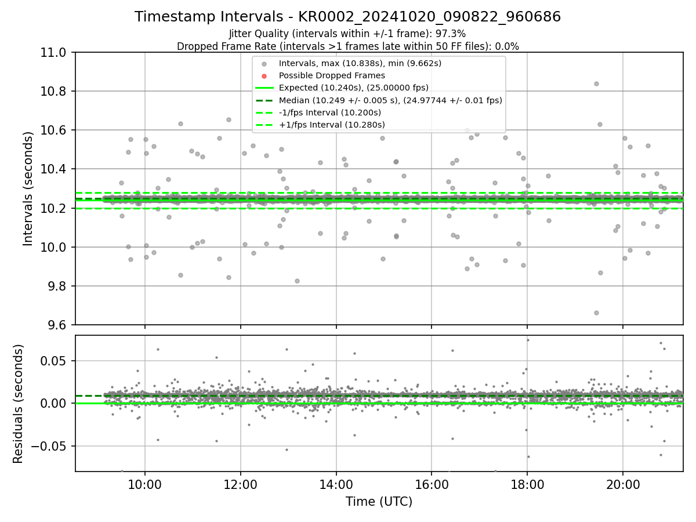696x522 pixels.
Task: Click the legend entry starting with 'Median'
Action: (390, 100)
